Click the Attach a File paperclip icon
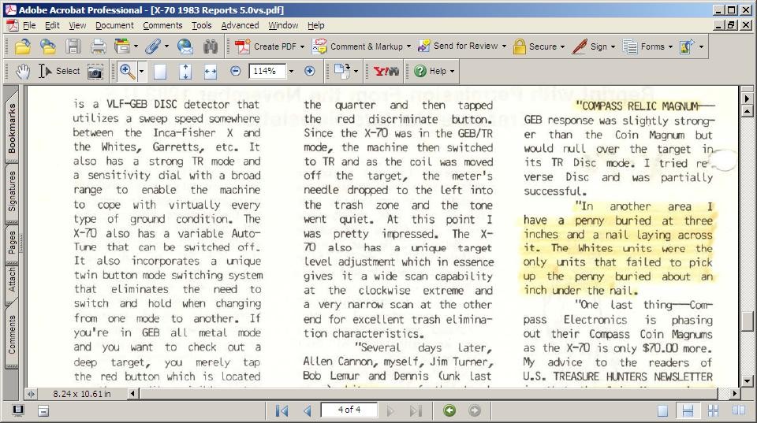Screen dimensions: 757x423 pos(152,46)
